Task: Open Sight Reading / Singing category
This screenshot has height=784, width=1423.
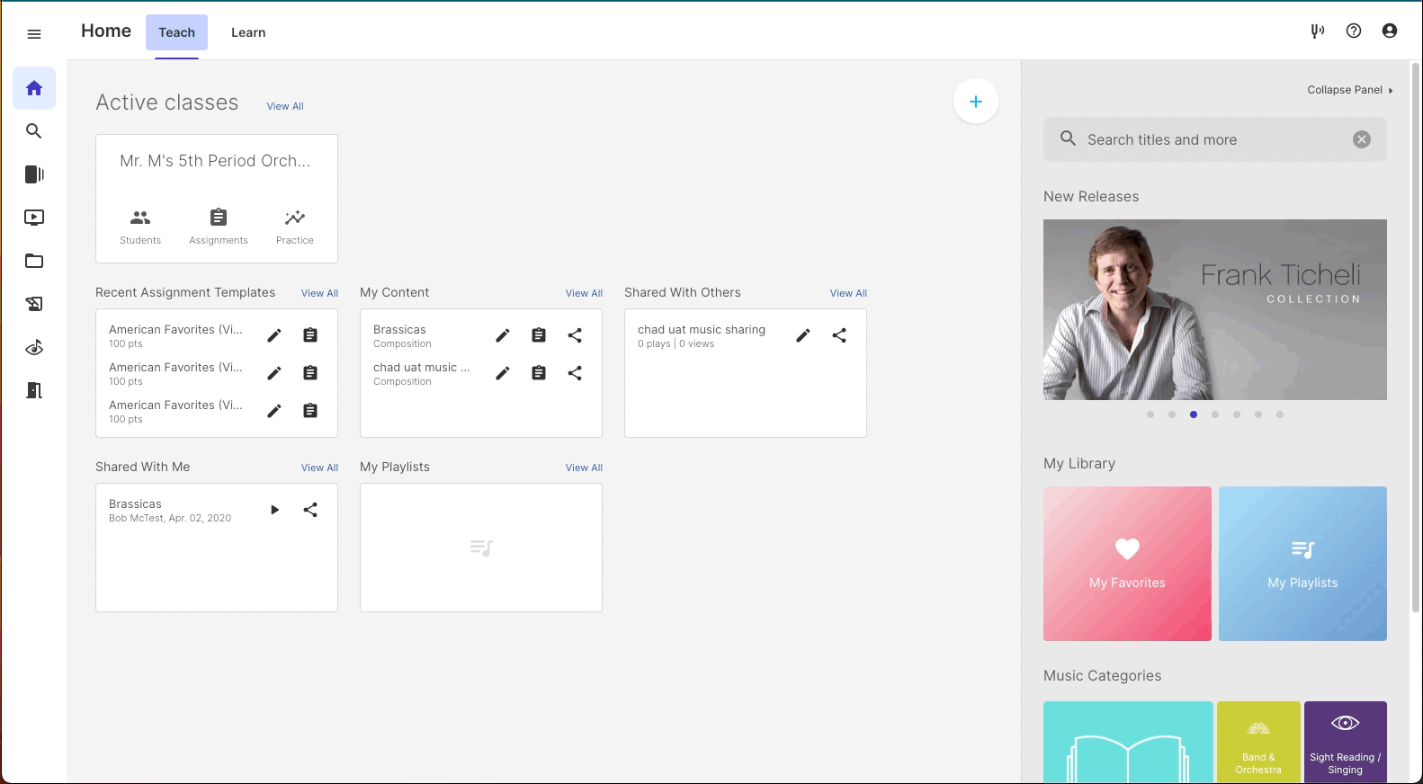Action: [x=1346, y=742]
